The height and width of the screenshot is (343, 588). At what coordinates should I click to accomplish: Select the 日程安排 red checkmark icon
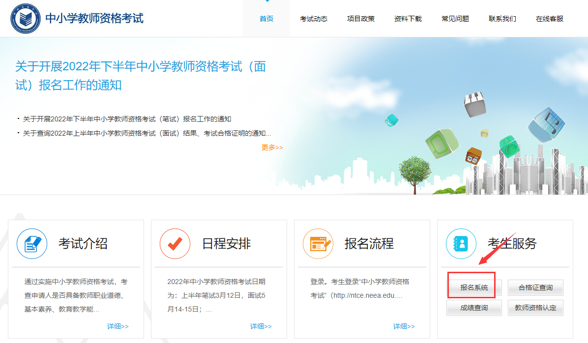coord(175,243)
